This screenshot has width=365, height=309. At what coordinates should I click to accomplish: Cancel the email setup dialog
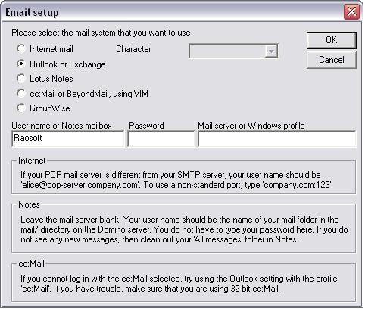point(331,60)
